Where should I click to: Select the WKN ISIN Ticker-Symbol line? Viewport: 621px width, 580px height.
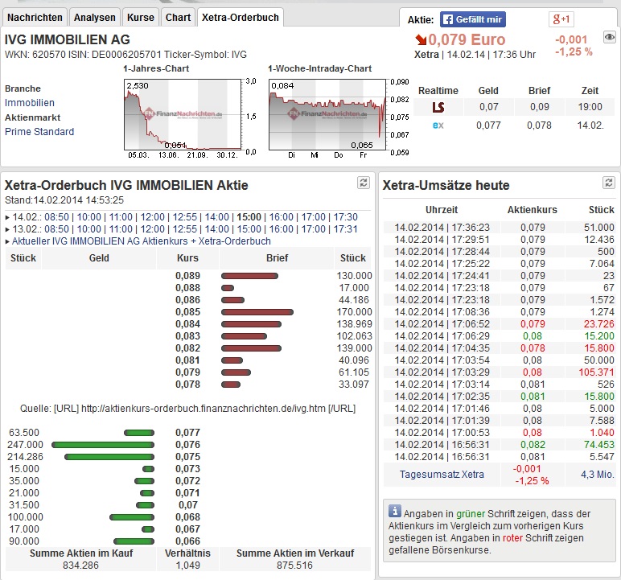(125, 55)
